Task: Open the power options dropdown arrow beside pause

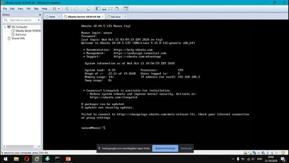Action: [59, 9]
